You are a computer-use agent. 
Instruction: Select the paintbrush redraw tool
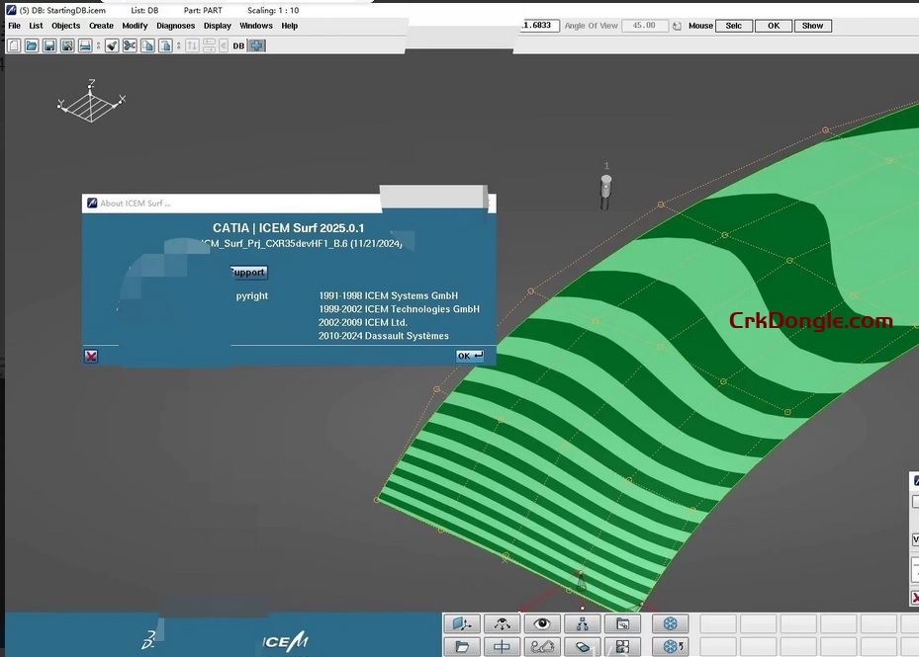tap(110, 45)
